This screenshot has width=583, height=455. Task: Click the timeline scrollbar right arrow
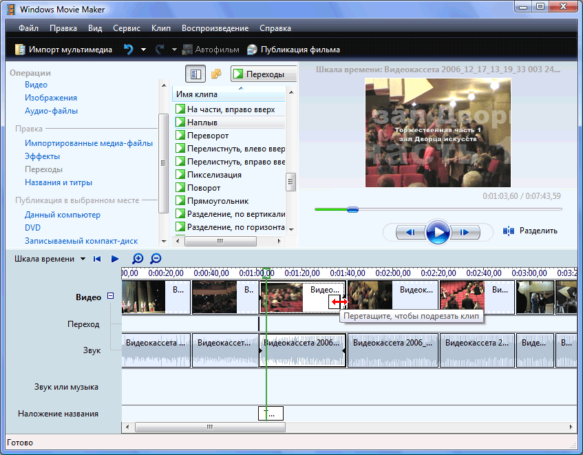click(571, 427)
